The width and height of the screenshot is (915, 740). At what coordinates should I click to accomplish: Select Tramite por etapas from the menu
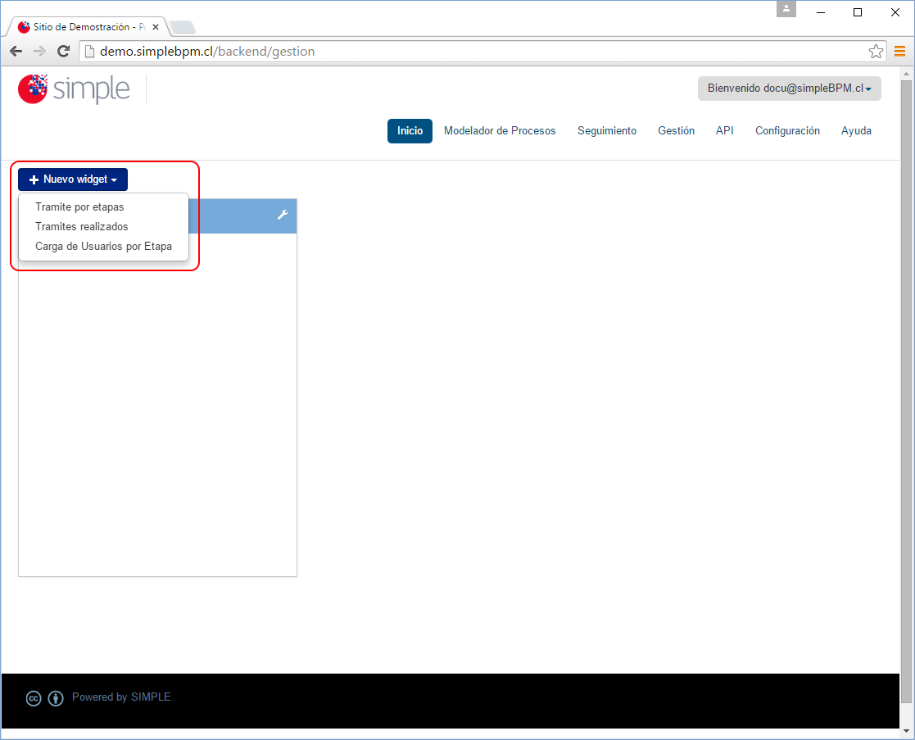pyautogui.click(x=79, y=207)
